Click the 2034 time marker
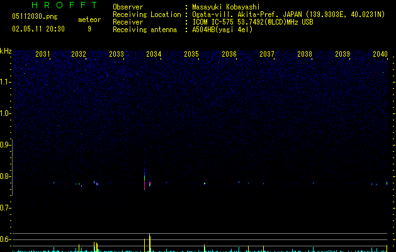This screenshot has height=252, width=396. click(154, 54)
